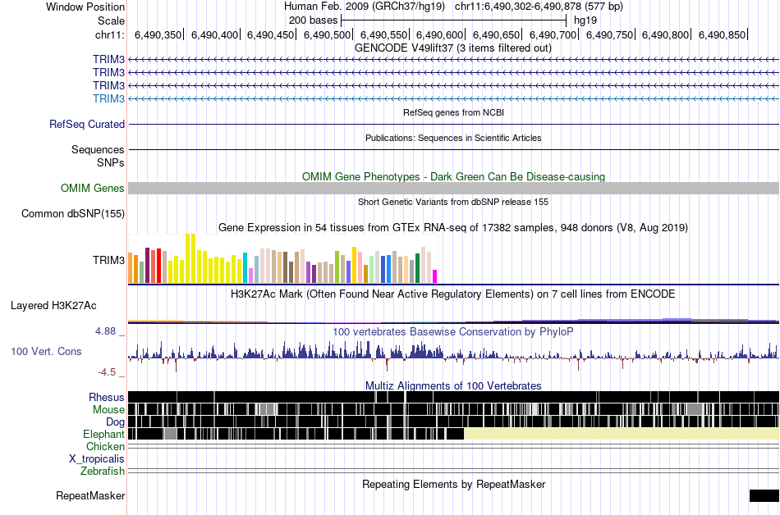
Task: Click the dark green GTEx expression bar
Action: (x=417, y=268)
